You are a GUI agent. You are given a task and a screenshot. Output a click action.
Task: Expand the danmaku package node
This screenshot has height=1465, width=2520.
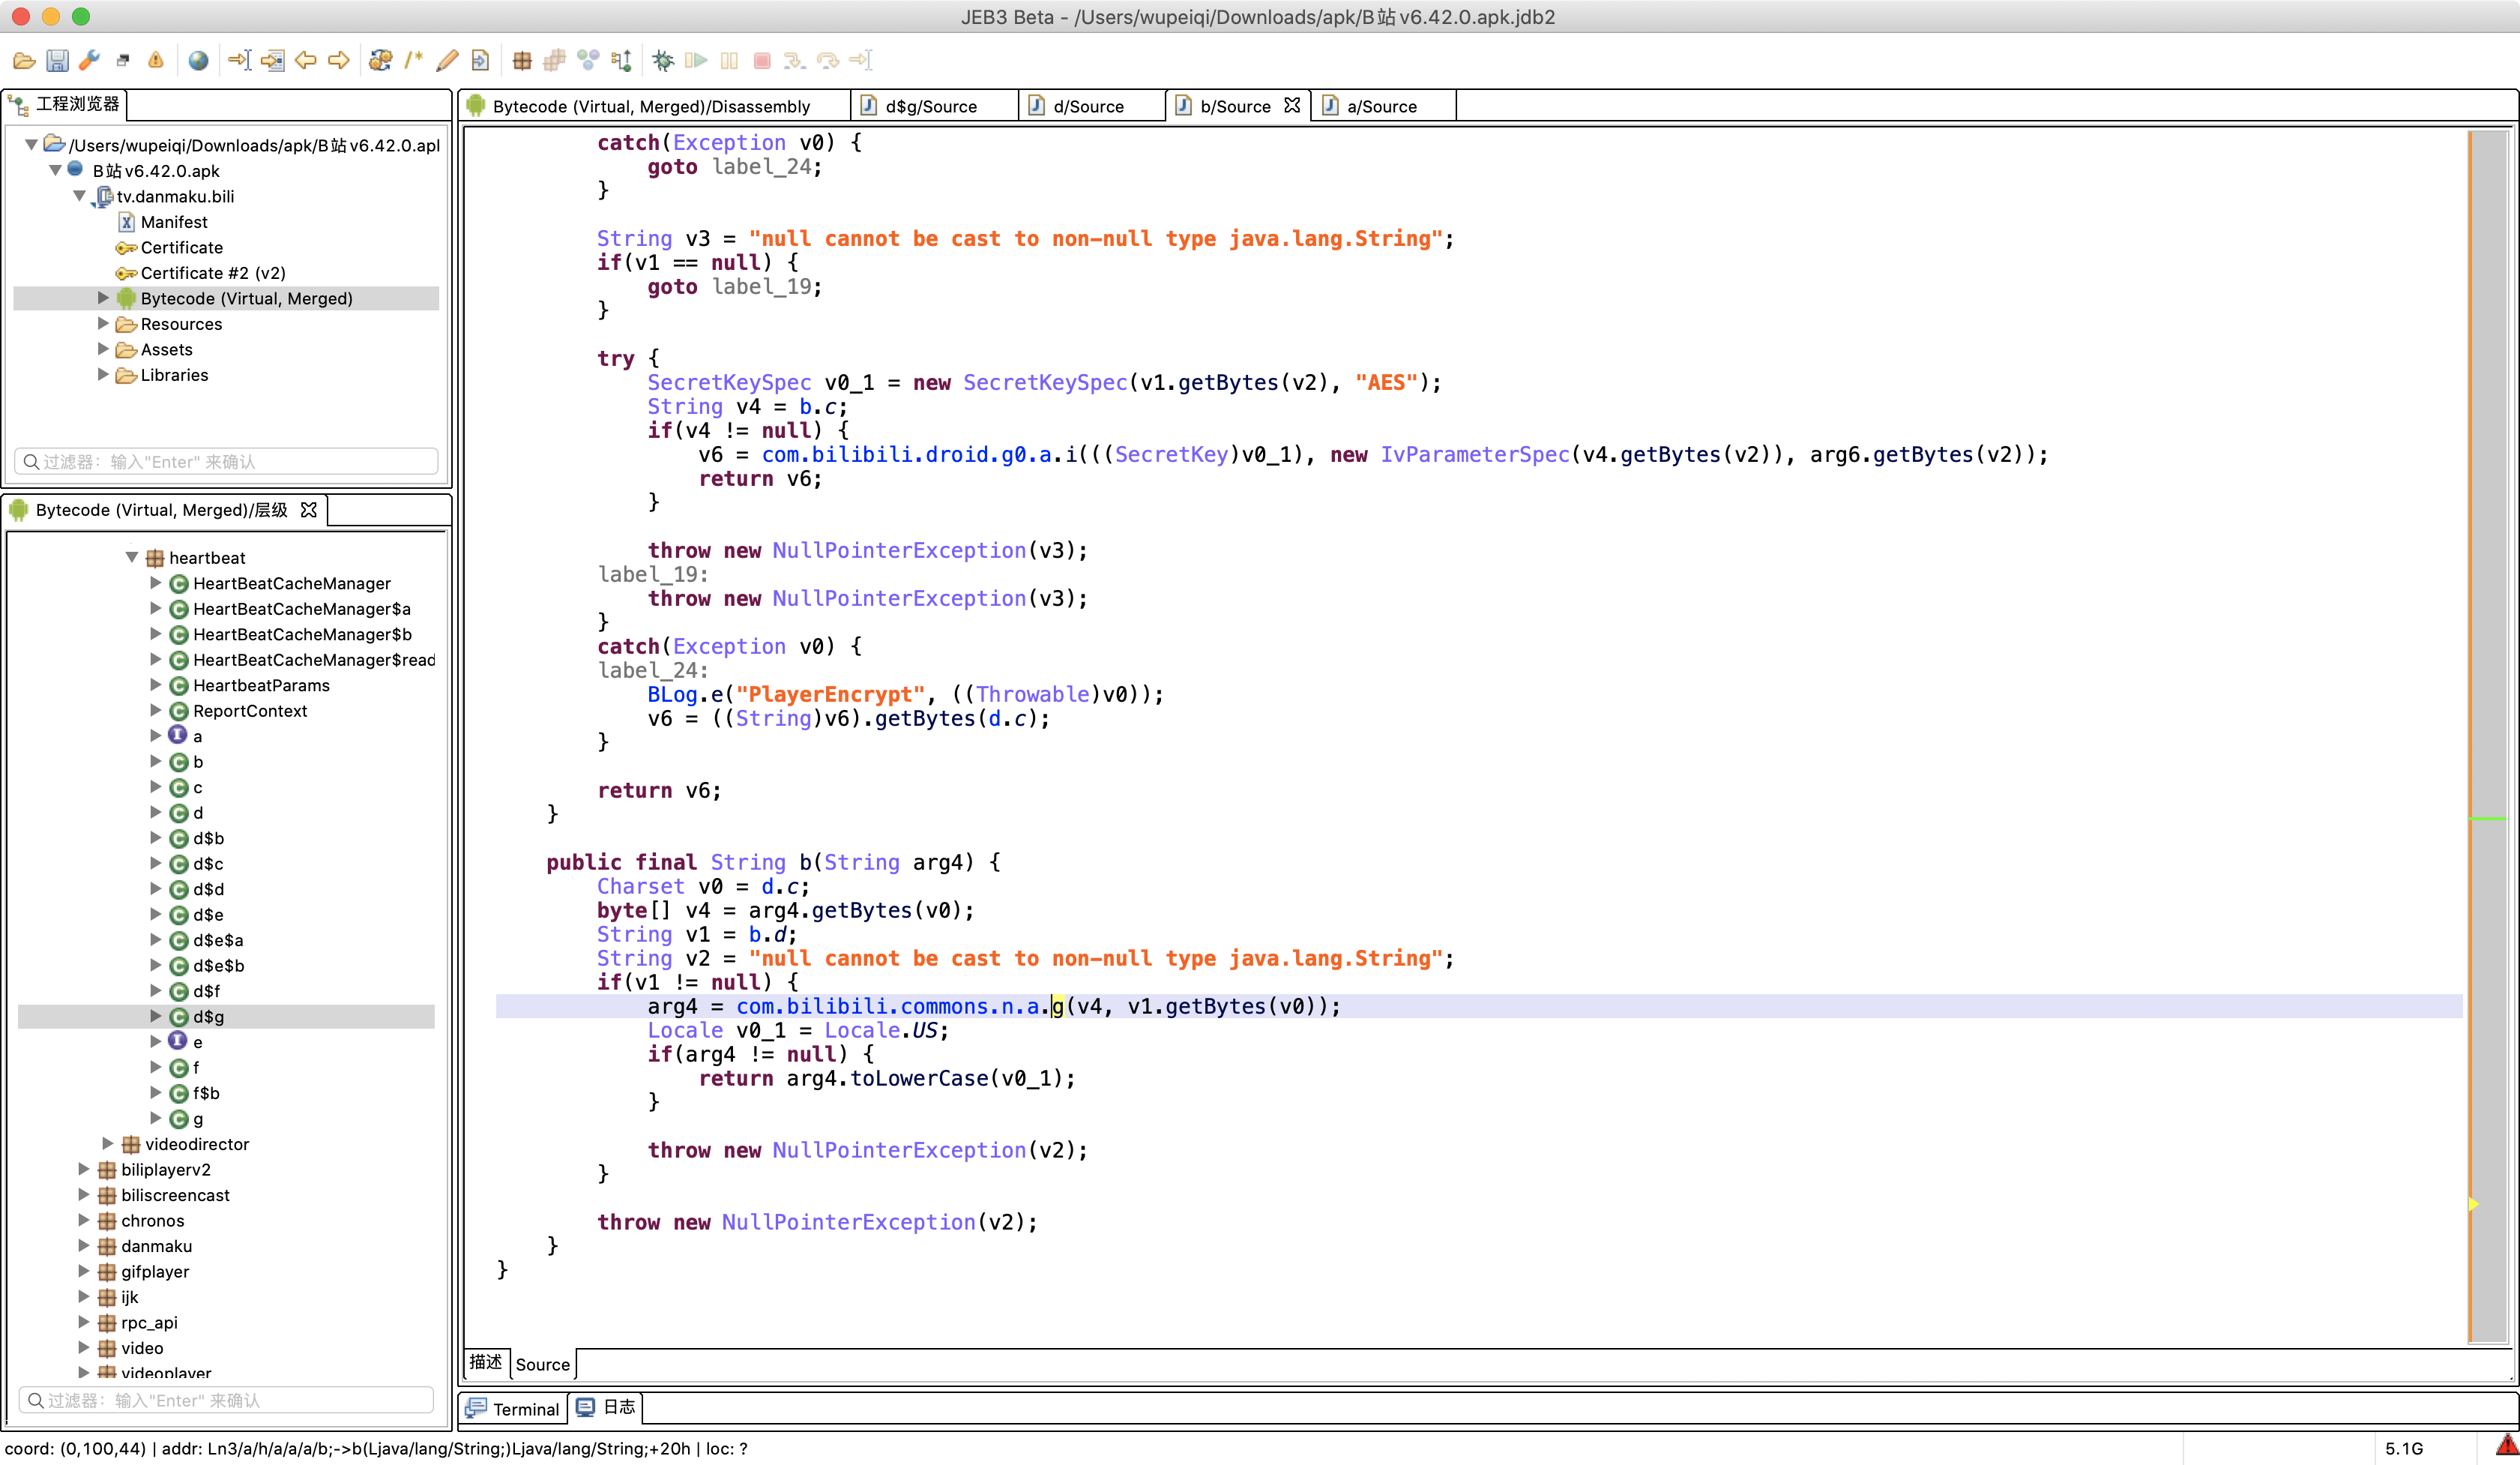click(x=84, y=1246)
